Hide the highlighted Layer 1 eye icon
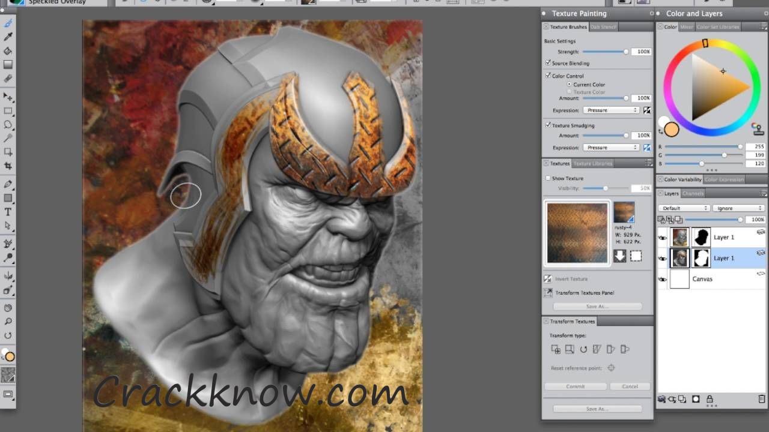769x432 pixels. point(663,258)
